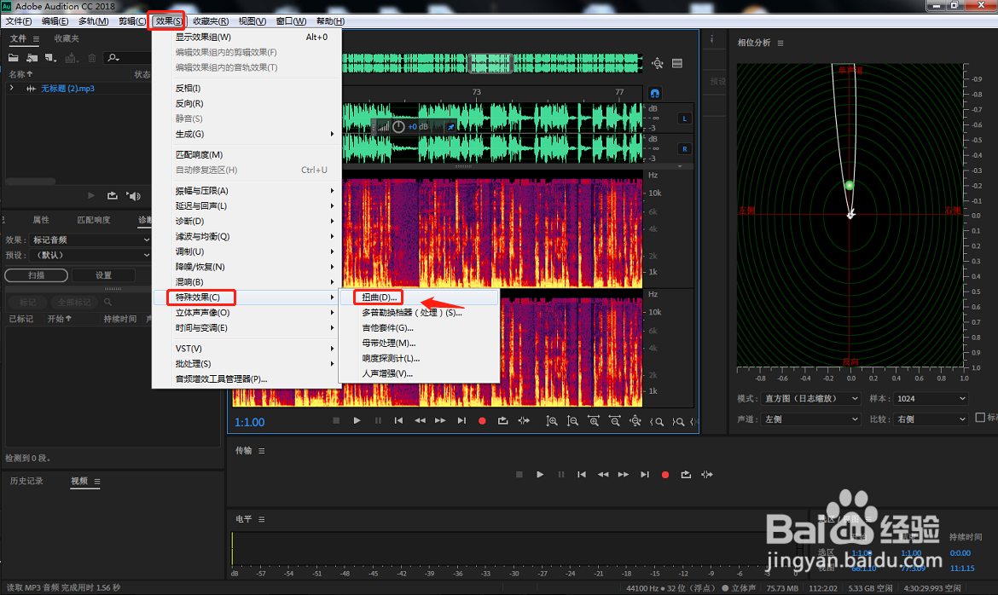Toggle auto-play speaker icon in 文件 panel
This screenshot has height=595, width=998.
(134, 196)
